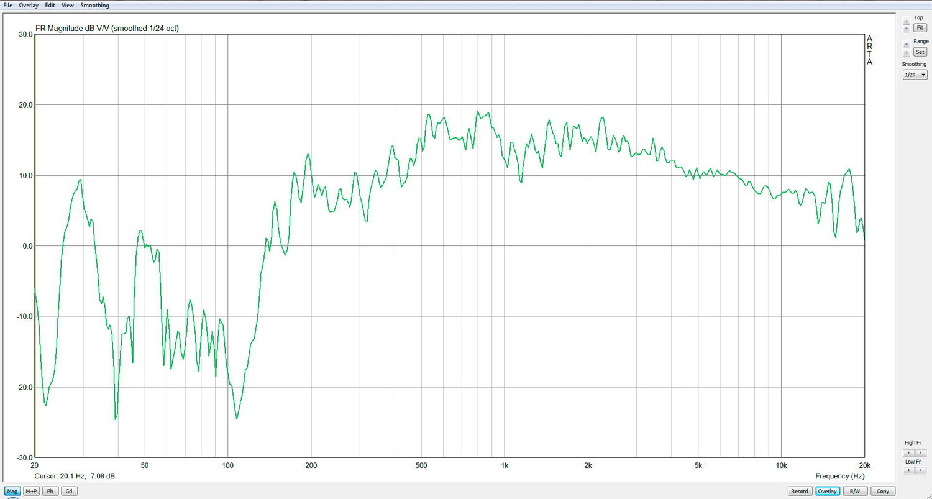This screenshot has width=932, height=499.
Task: Switch to Gd group delay view
Action: [x=69, y=491]
